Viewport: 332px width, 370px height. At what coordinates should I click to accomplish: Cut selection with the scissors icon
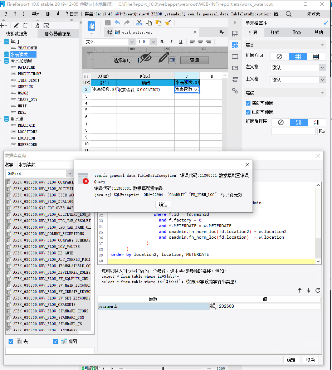point(139,23)
